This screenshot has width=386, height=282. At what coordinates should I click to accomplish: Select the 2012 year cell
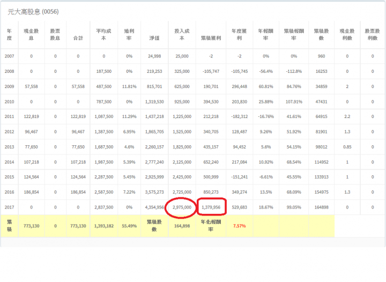[9, 132]
